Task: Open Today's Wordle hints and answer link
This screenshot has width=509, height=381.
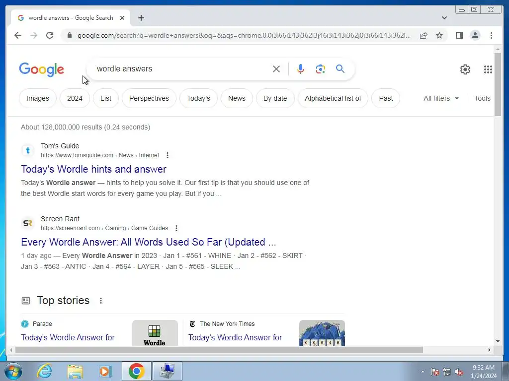Action: coord(93,169)
